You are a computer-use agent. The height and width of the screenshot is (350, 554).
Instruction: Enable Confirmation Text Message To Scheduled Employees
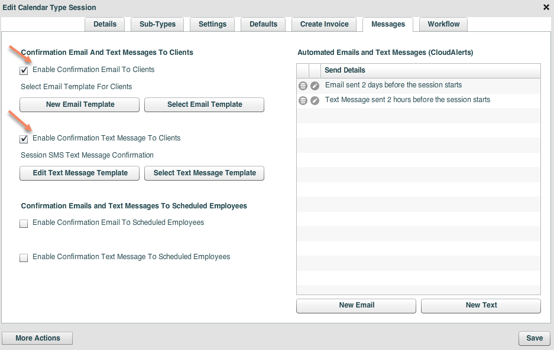coord(24,257)
